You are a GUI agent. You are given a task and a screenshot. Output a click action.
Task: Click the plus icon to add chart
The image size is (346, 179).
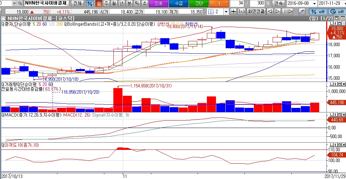pyautogui.click(x=234, y=11)
